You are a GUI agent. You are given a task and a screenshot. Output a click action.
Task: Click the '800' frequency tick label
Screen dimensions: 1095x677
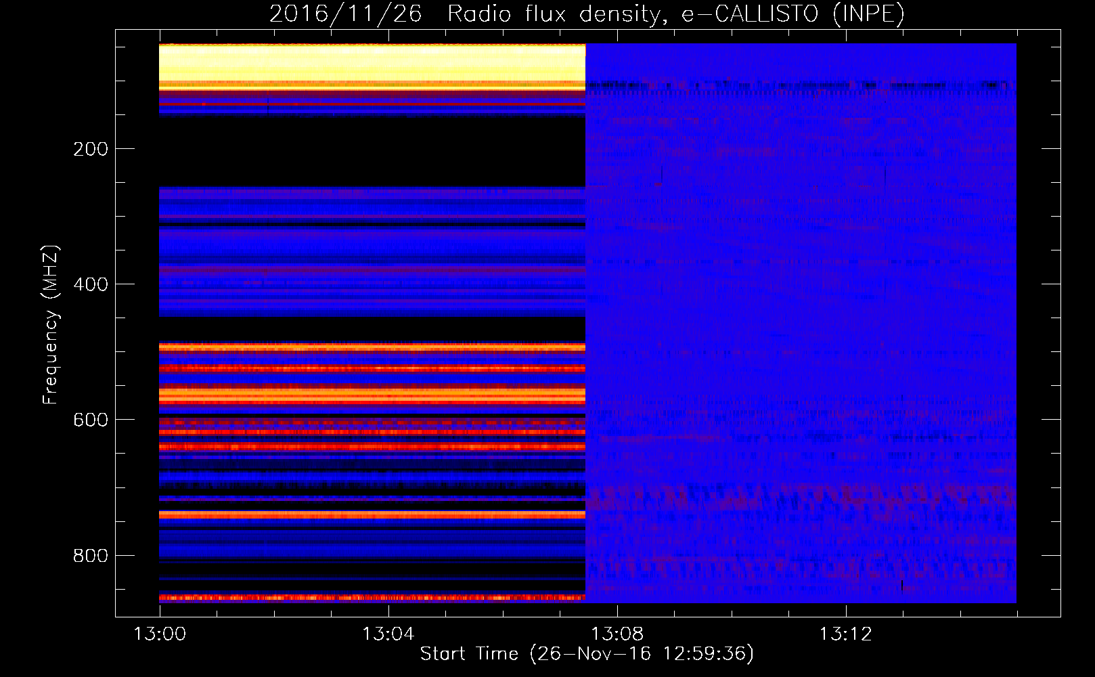pos(91,556)
